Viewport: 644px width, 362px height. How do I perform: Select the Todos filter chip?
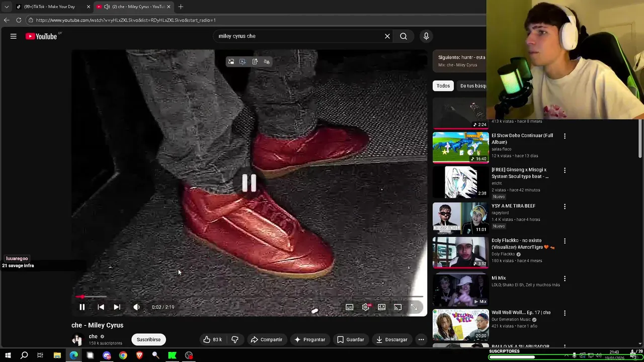[443, 86]
